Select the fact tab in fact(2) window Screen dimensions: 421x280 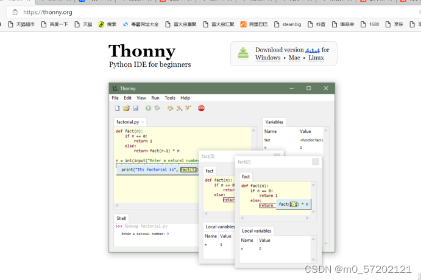click(246, 177)
